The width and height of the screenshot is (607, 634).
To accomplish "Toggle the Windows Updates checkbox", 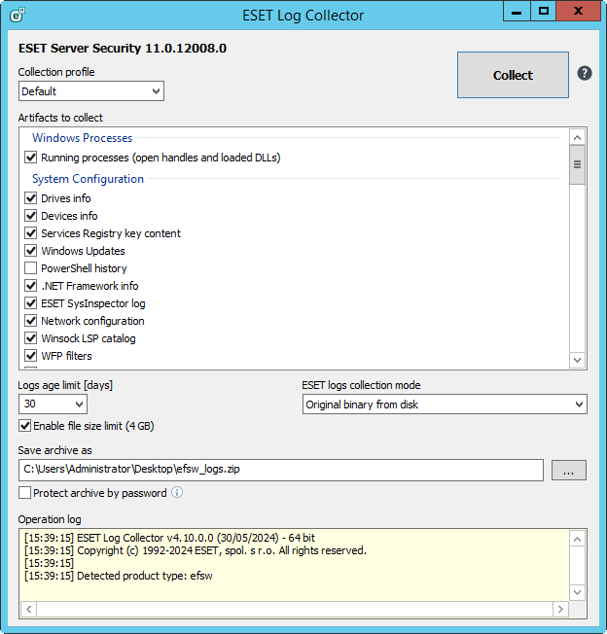I will pyautogui.click(x=31, y=251).
